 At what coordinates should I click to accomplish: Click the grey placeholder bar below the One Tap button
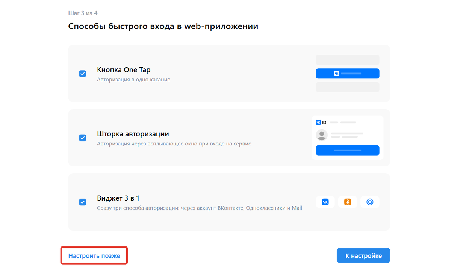[347, 87]
